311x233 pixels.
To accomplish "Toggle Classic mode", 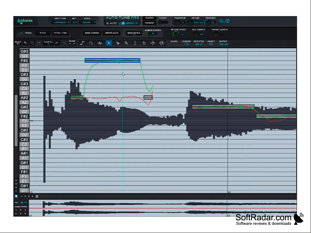I will (150, 18).
